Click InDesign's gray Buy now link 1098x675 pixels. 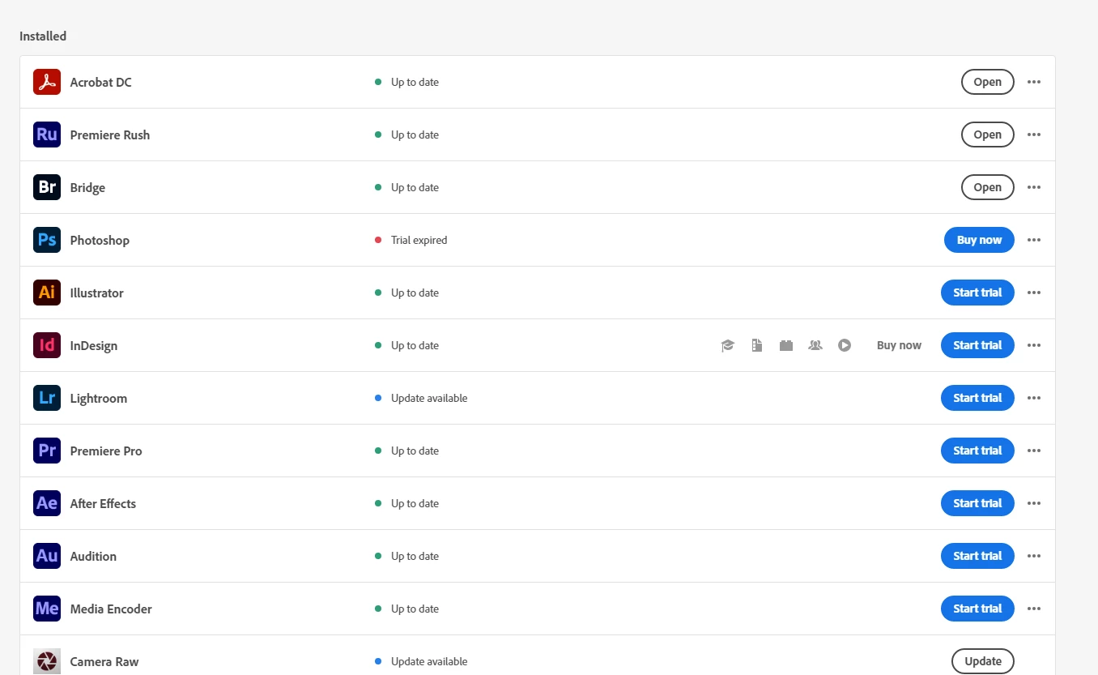(899, 345)
